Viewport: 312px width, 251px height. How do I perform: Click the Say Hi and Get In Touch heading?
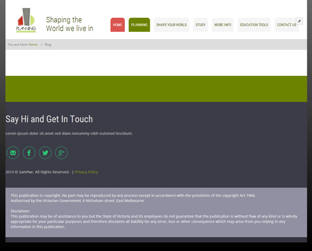pos(49,119)
